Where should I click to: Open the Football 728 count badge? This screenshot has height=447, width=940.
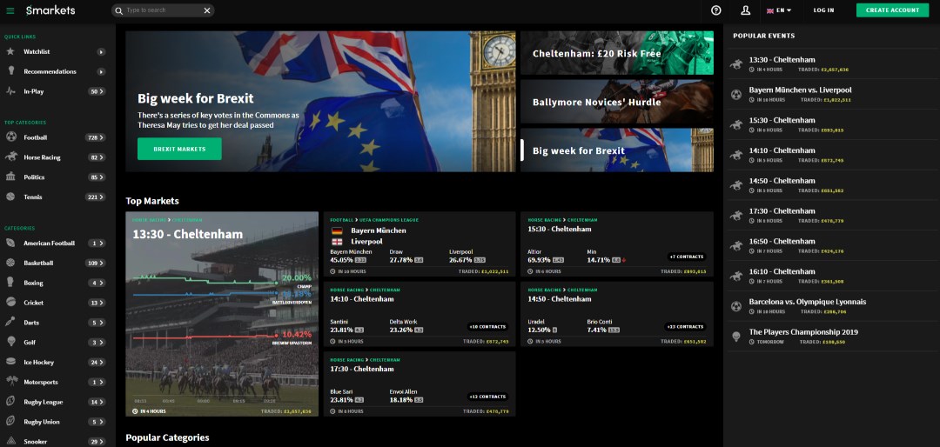coord(96,137)
